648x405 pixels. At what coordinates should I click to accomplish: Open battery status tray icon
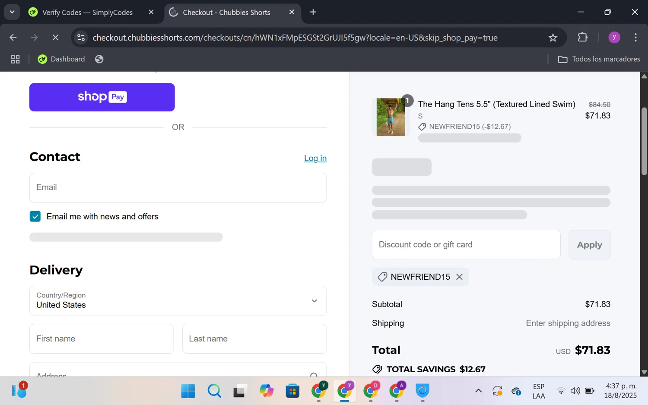click(x=590, y=391)
